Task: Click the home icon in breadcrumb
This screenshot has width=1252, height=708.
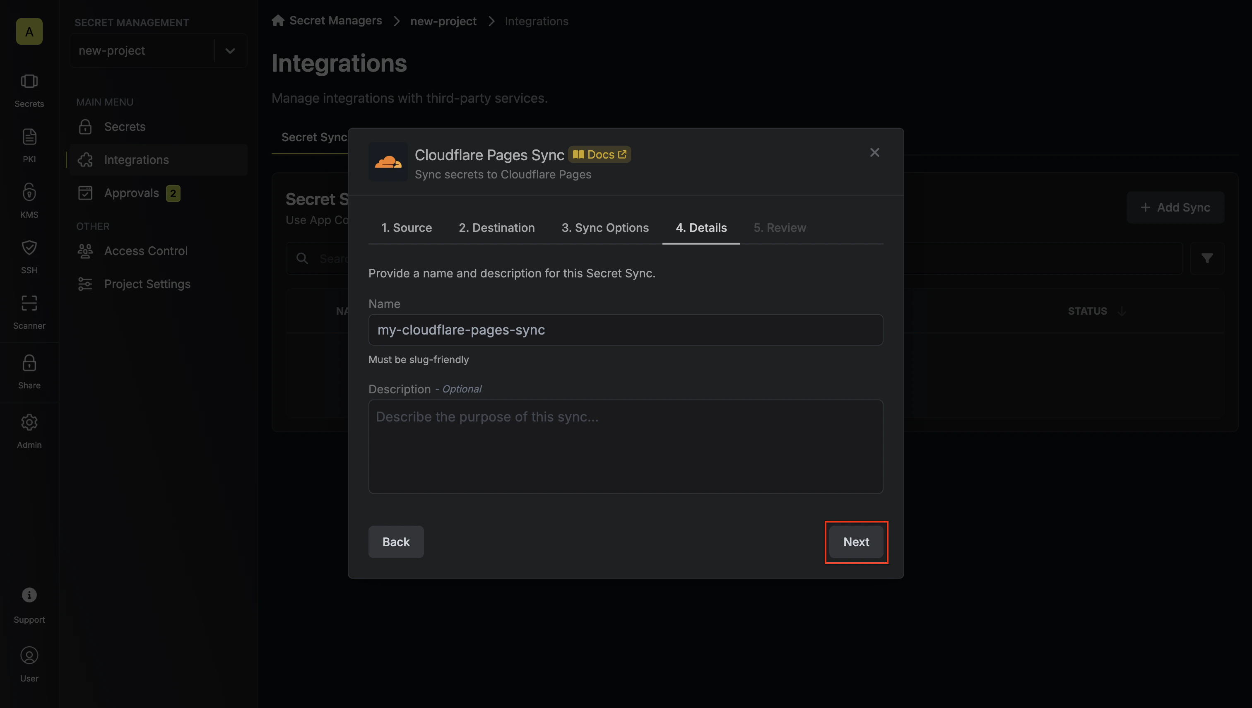Action: coord(278,20)
